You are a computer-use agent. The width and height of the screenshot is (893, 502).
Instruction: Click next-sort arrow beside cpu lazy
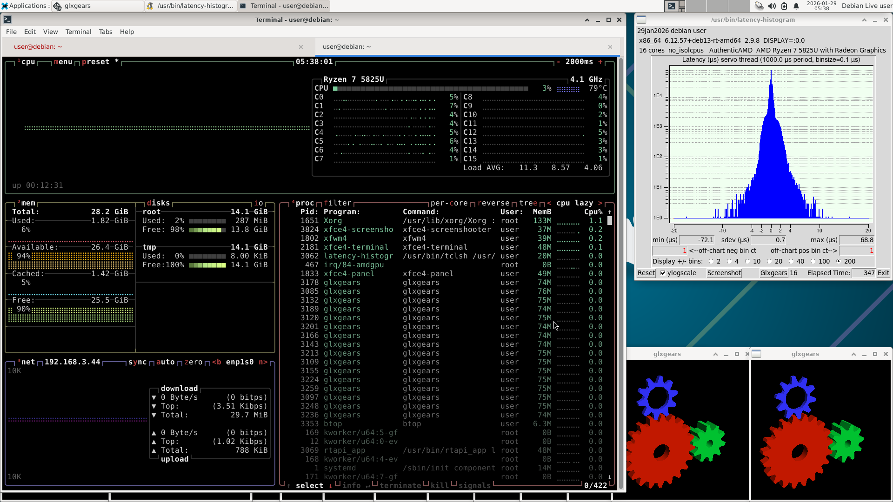(600, 203)
